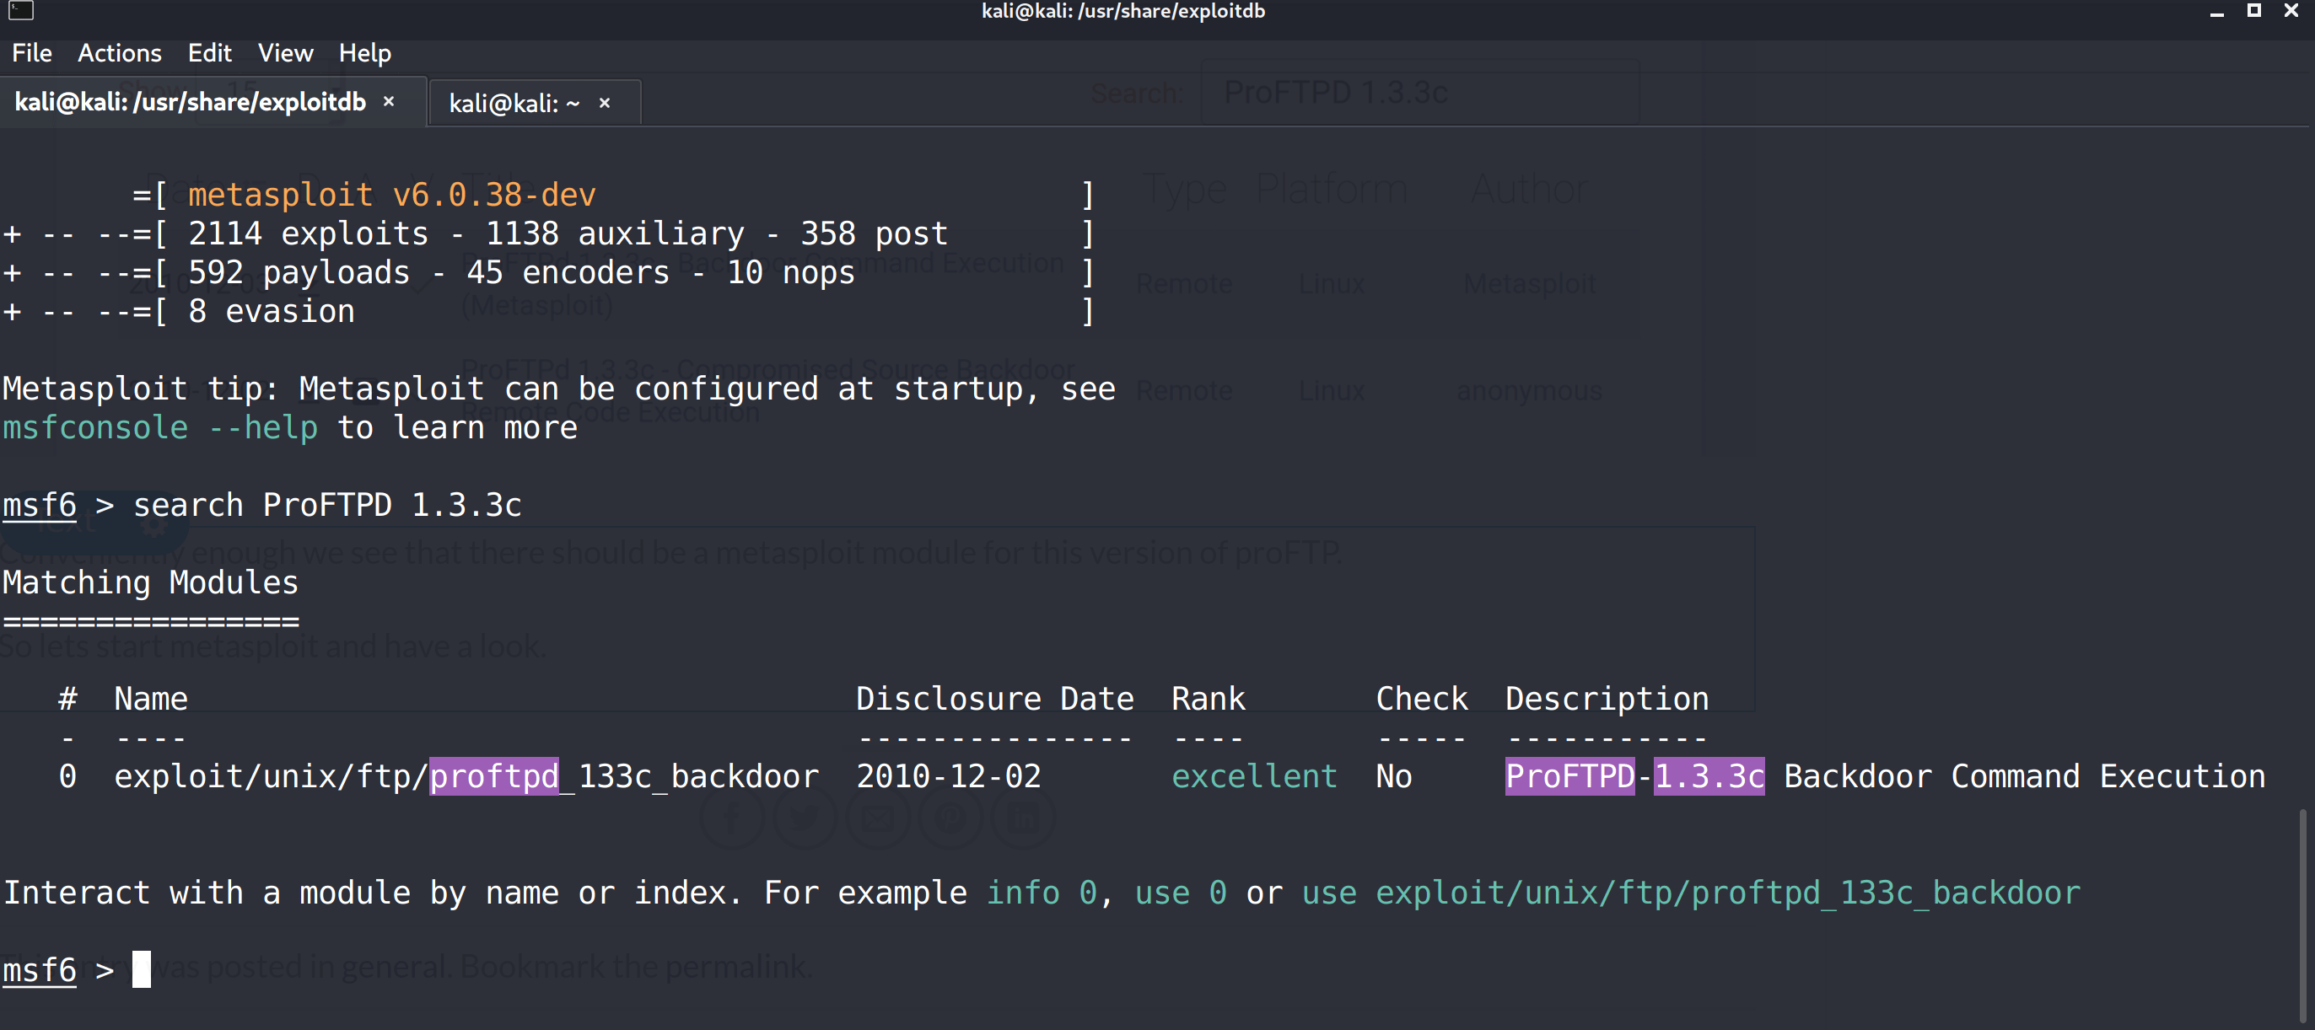Open the Help menu
This screenshot has height=1030, width=2315.
click(364, 53)
